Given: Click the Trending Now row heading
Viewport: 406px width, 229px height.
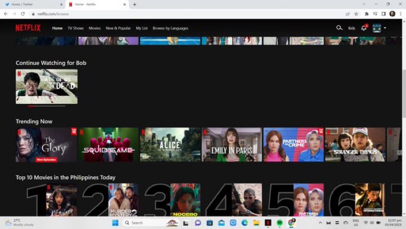Looking at the screenshot, I should (34, 121).
